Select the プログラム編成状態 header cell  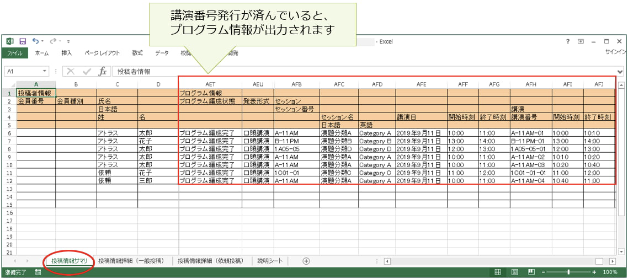(210, 101)
